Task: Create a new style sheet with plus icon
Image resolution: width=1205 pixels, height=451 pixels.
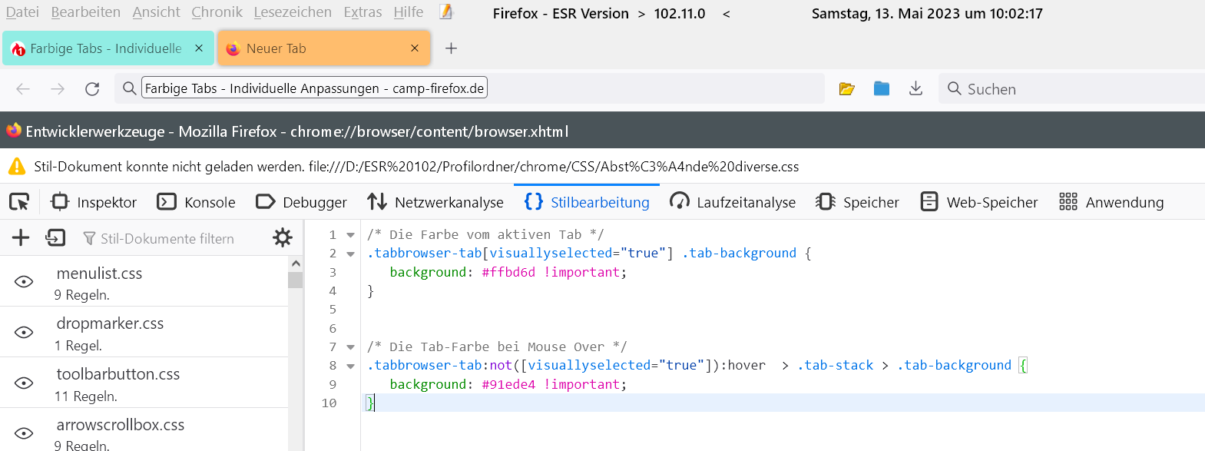Action: tap(21, 238)
